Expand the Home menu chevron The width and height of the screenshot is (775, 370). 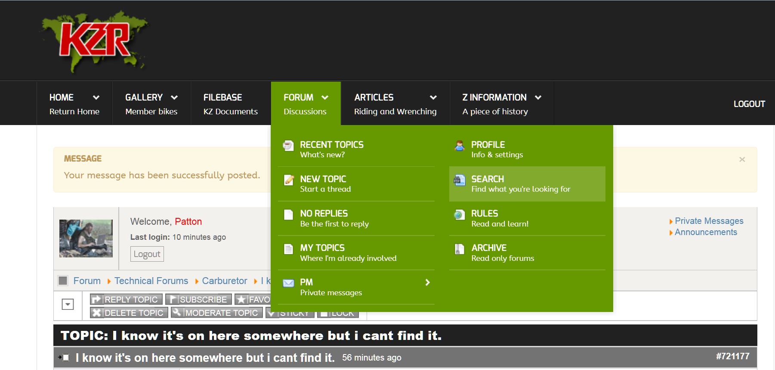(96, 98)
